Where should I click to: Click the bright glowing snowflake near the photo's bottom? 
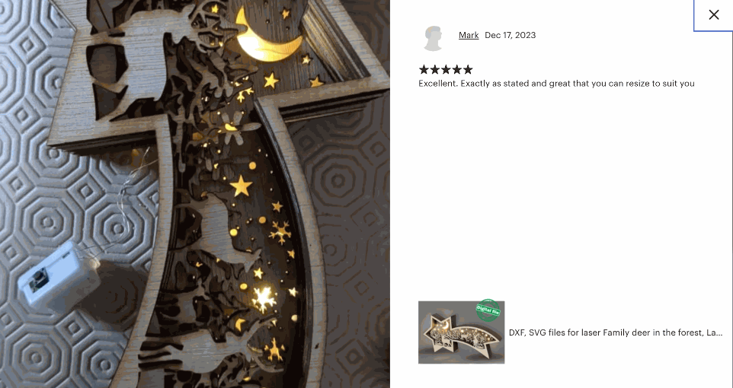pyautogui.click(x=264, y=299)
